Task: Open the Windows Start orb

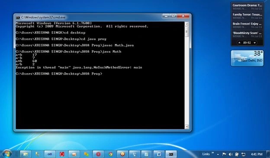Action: pyautogui.click(x=7, y=153)
